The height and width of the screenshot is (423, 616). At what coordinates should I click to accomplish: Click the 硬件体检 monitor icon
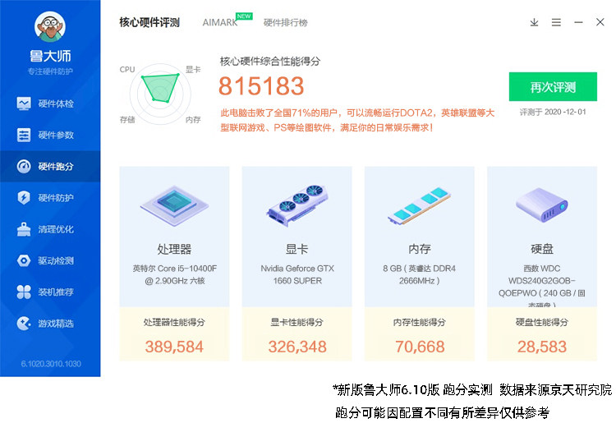[x=24, y=103]
